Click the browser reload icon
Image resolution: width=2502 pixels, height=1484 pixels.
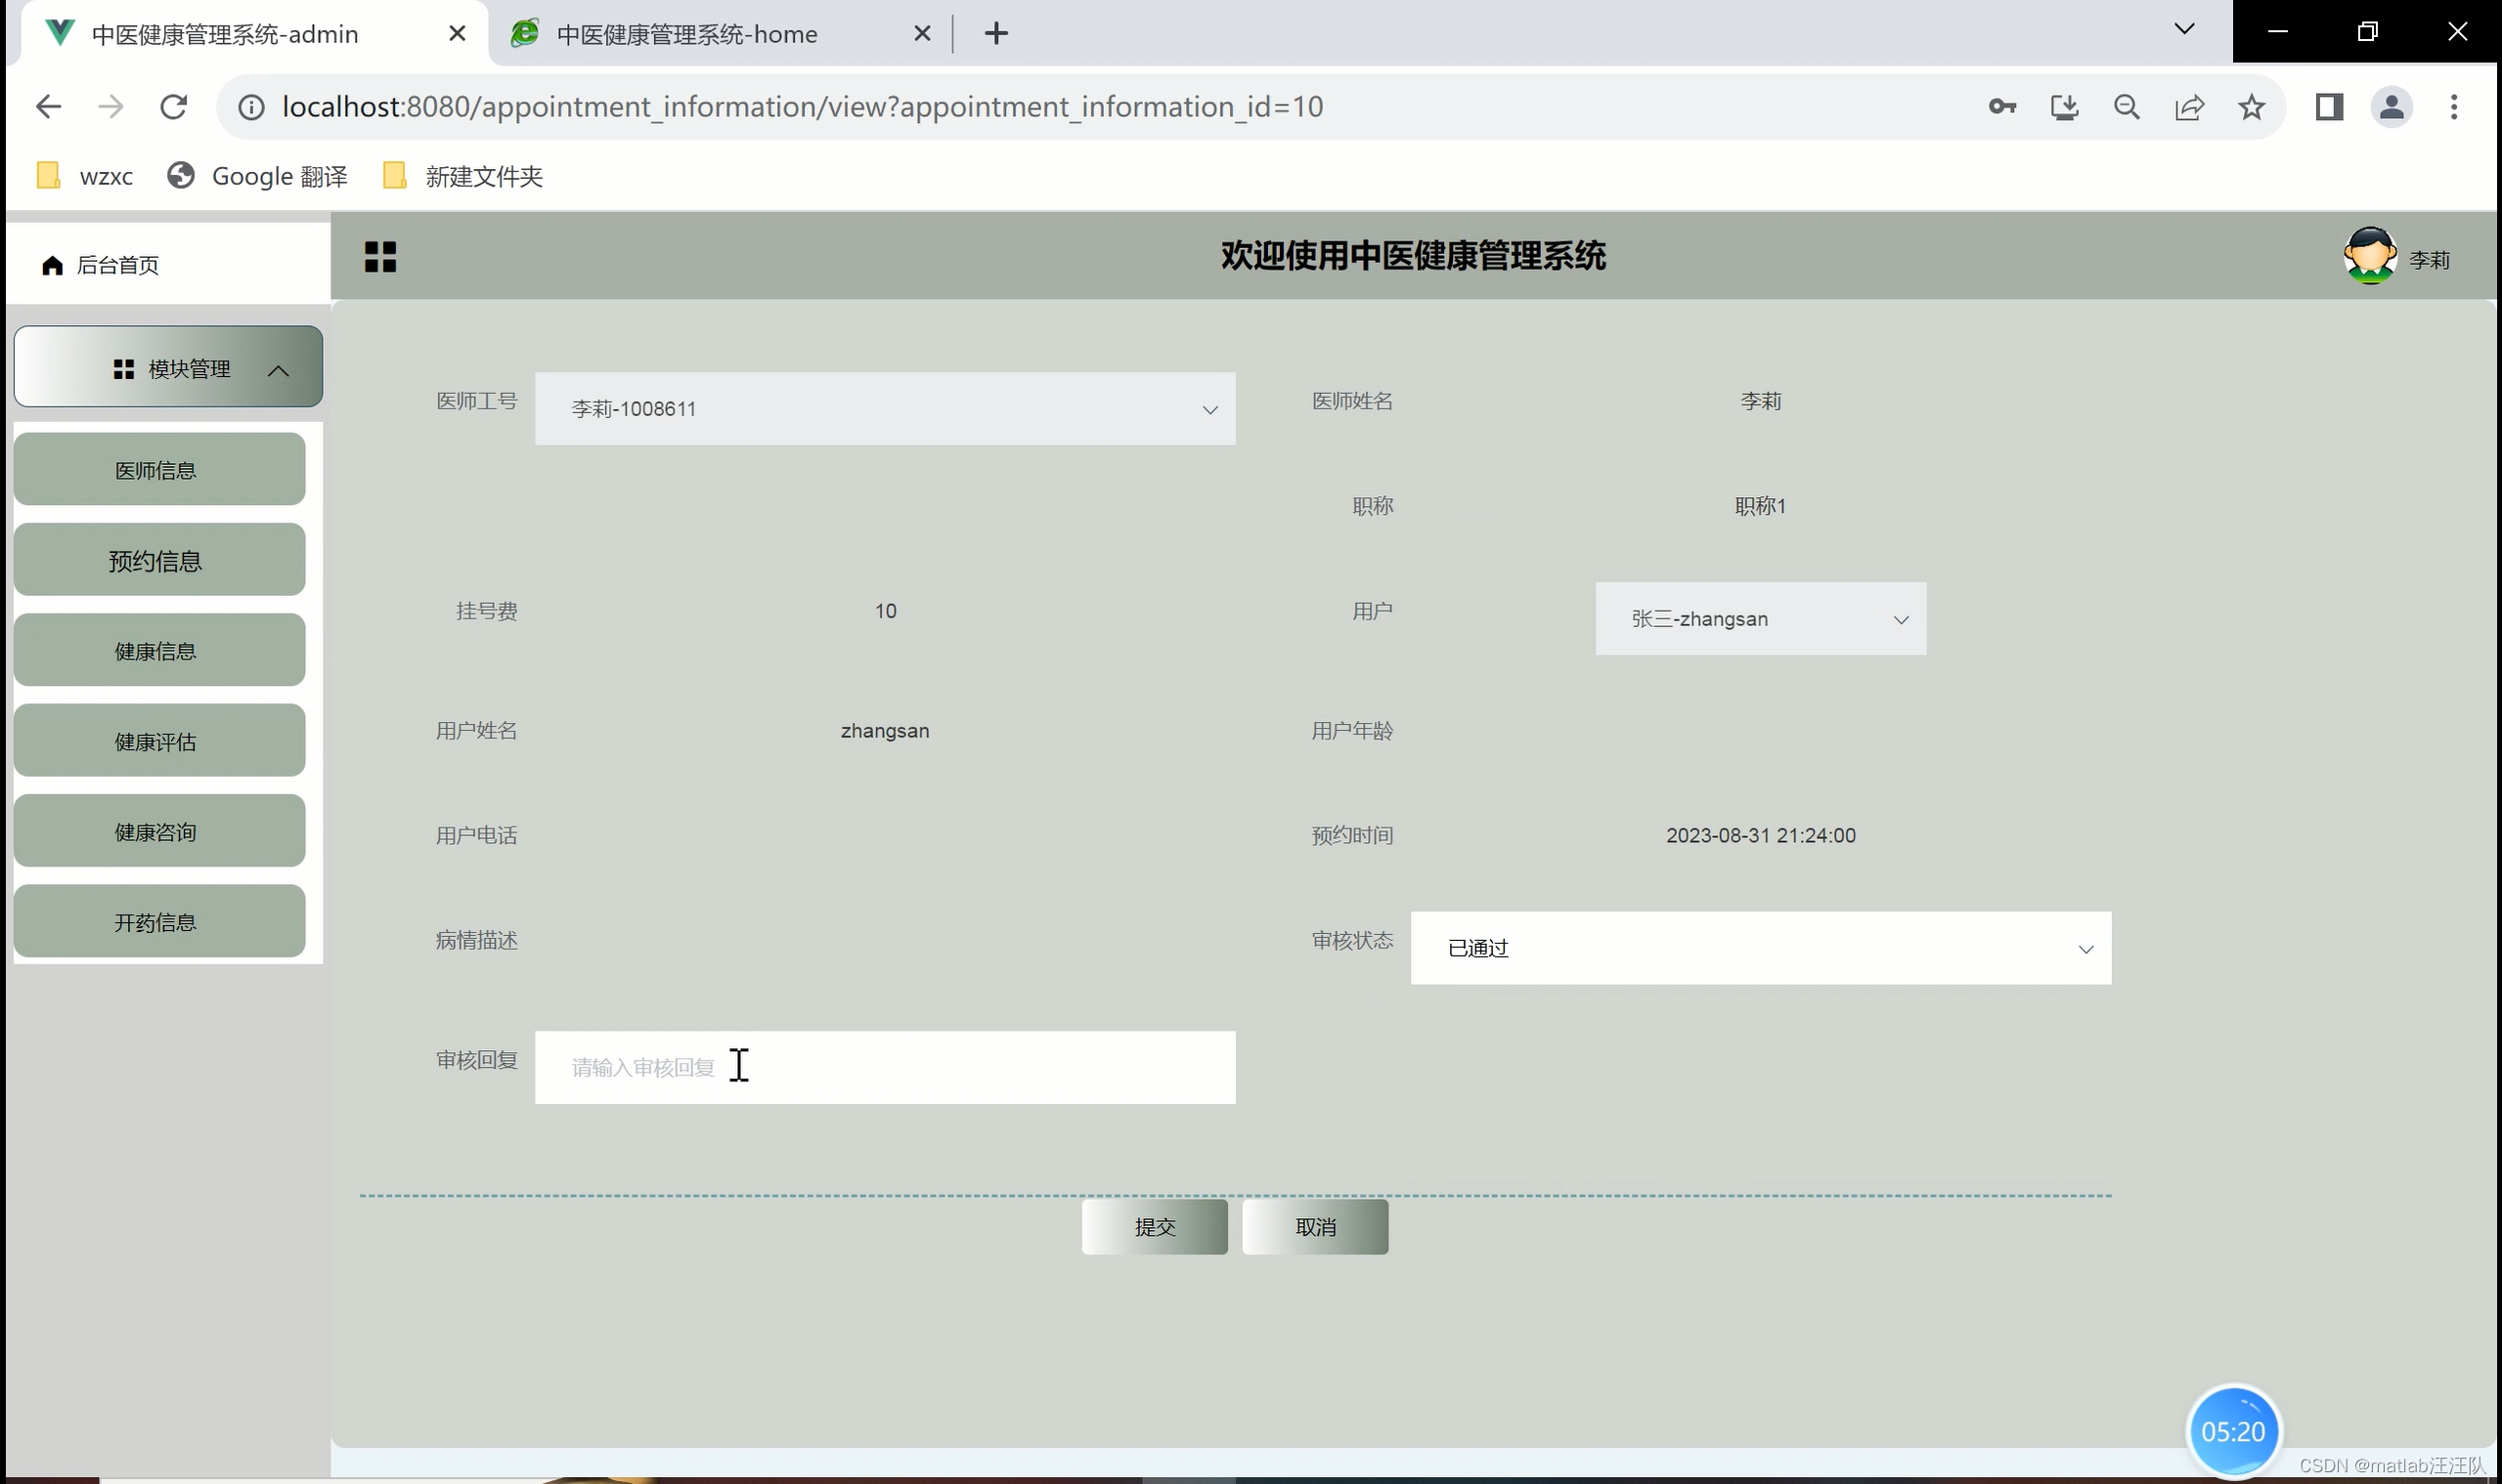[174, 107]
